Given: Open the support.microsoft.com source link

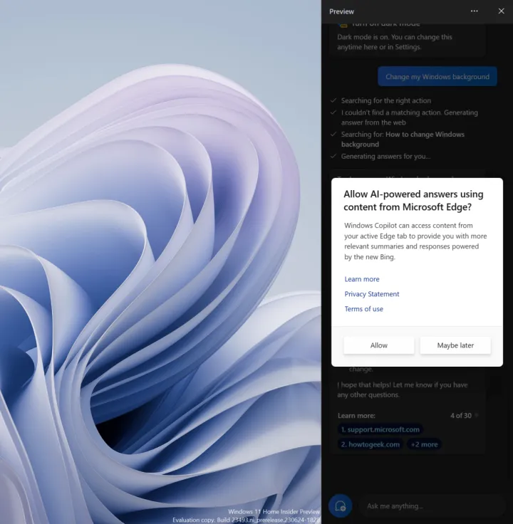Looking at the screenshot, I should point(380,429).
